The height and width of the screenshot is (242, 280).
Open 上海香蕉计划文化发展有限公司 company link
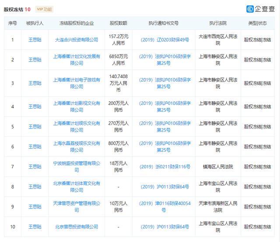pos(77,60)
